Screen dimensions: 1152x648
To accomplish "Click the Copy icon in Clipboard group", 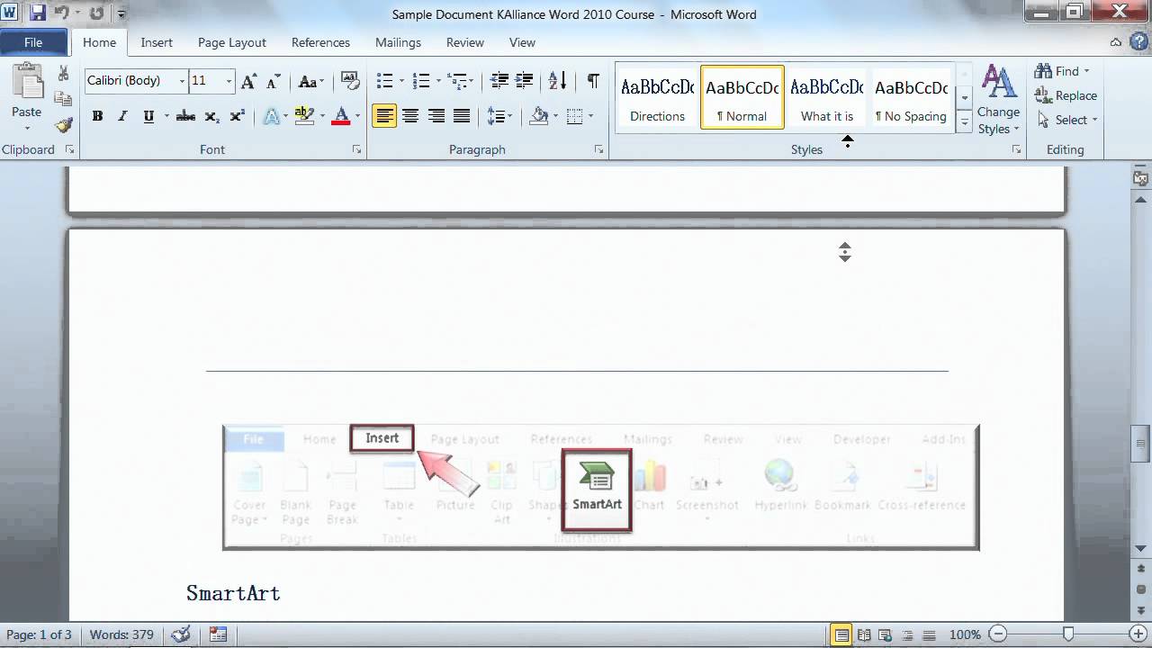I will pos(63,99).
